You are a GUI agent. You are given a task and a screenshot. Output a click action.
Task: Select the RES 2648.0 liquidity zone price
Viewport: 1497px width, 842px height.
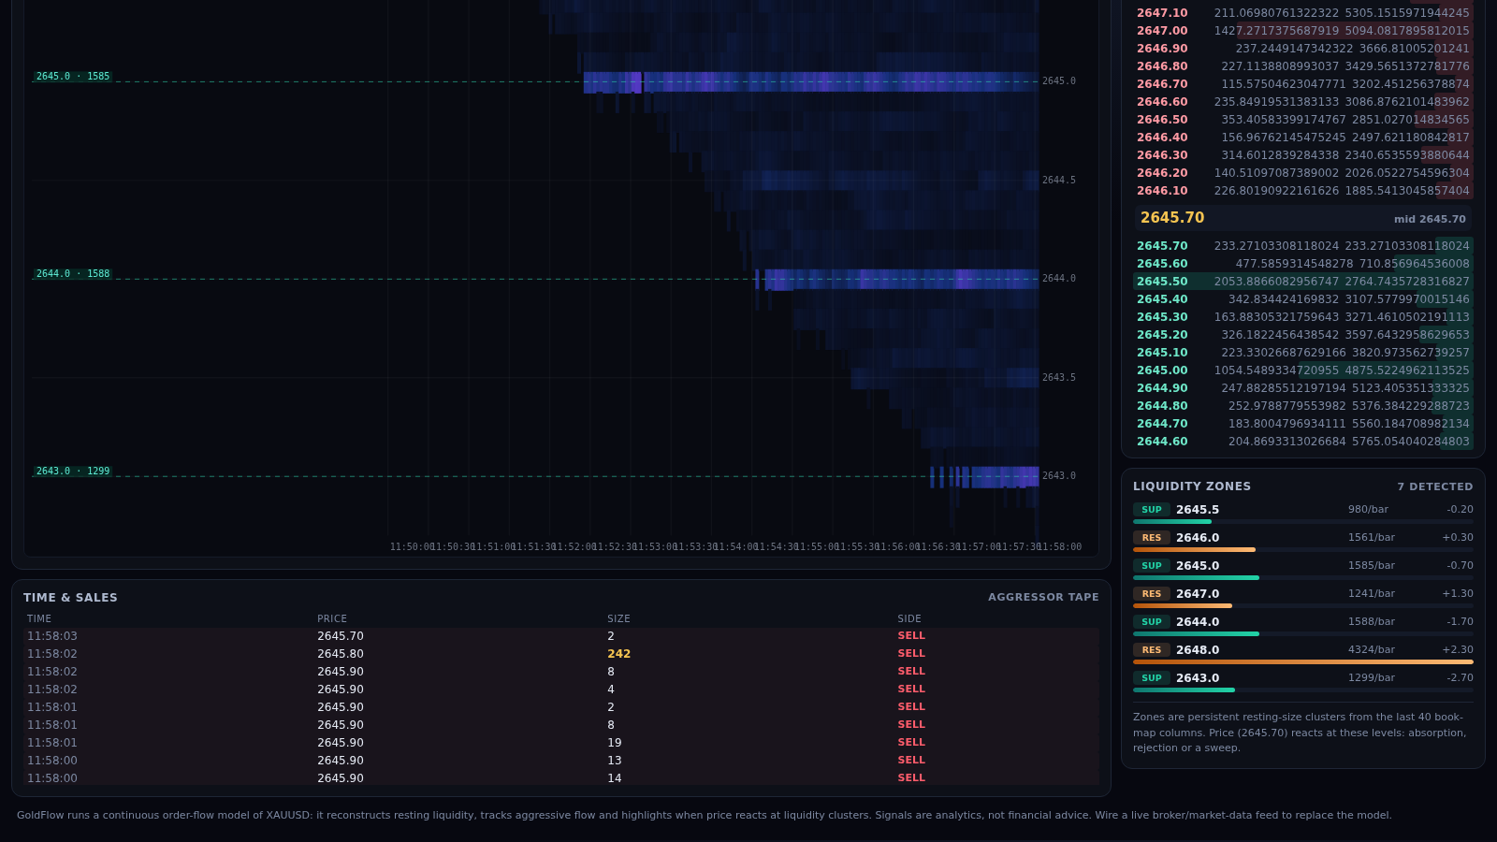point(1198,650)
